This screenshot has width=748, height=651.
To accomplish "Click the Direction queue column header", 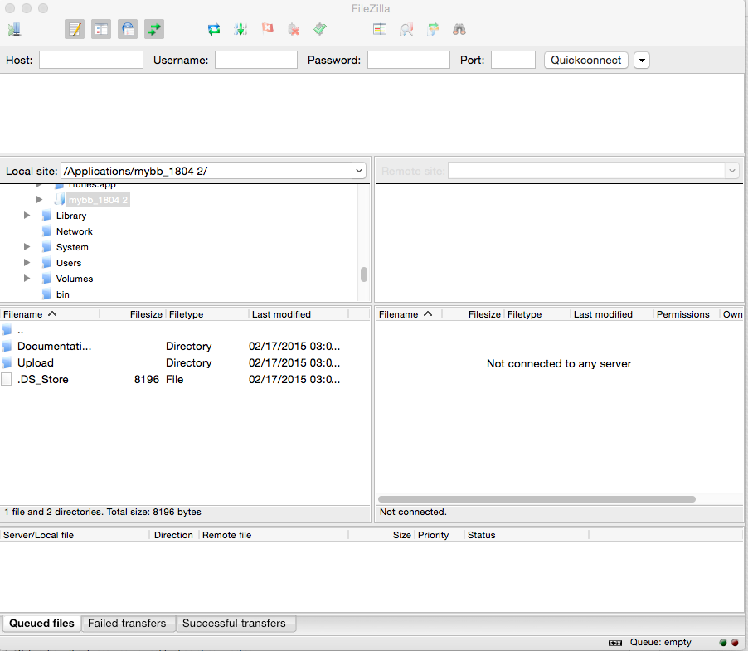I will (x=173, y=535).
